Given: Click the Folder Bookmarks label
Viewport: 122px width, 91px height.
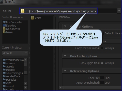Looking at the screenshot, I should point(13,17).
